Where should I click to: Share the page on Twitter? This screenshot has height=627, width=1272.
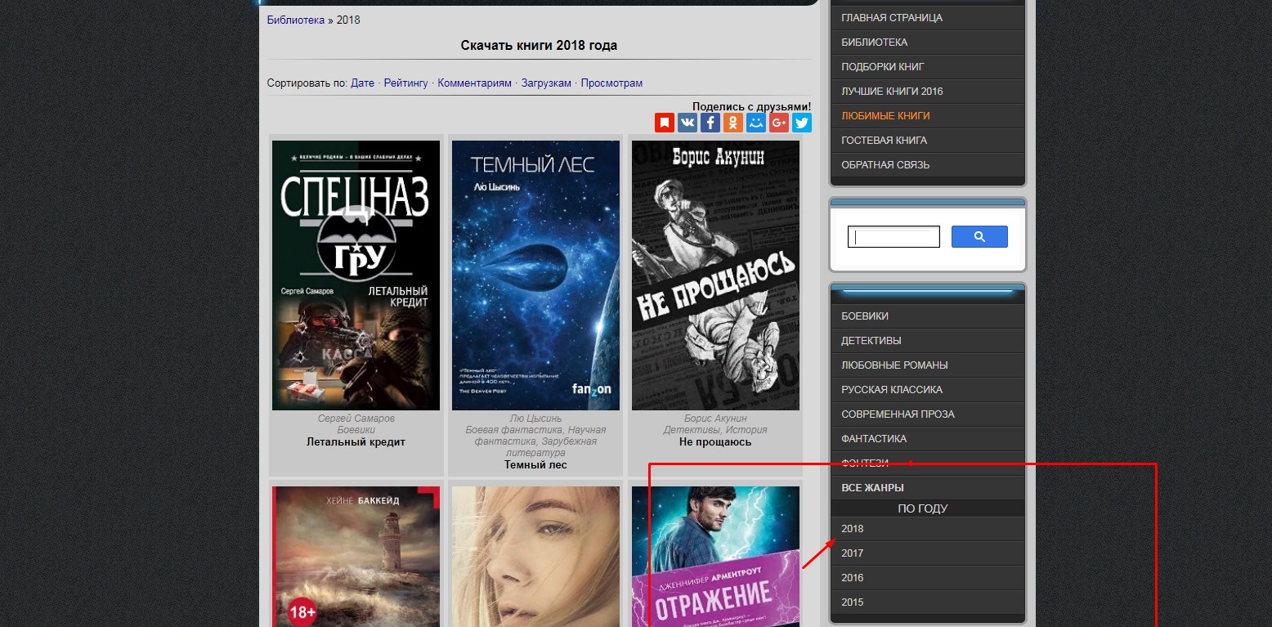[x=802, y=123]
